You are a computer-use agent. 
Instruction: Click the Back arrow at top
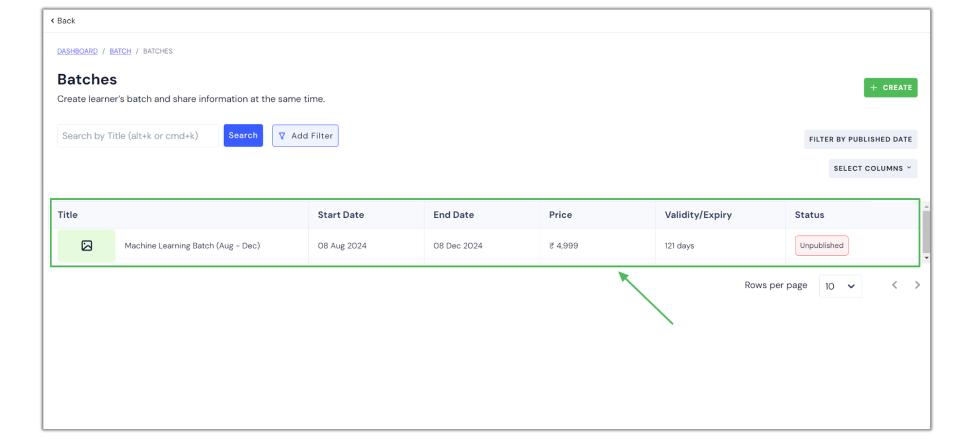coord(53,21)
